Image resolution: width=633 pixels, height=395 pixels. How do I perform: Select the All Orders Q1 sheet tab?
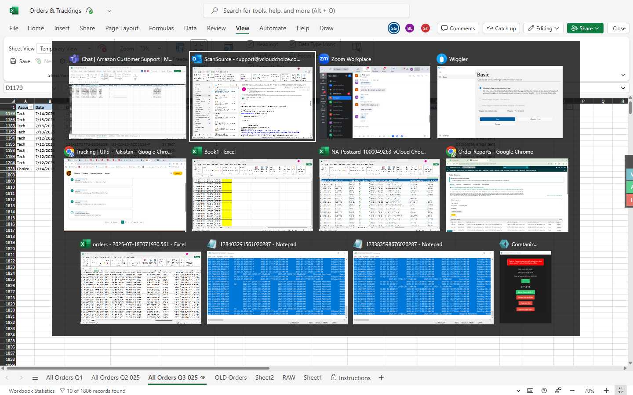click(64, 377)
